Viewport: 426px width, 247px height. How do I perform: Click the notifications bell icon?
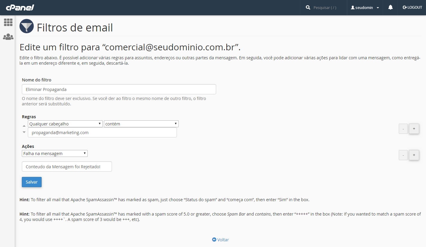390,7
